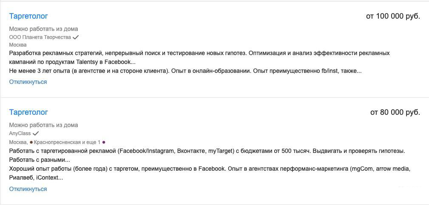Image resolution: width=429 pixels, height=205 pixels.
Task: Click 'Москва,' location in AnyClass vacancy
Action: click(x=18, y=142)
